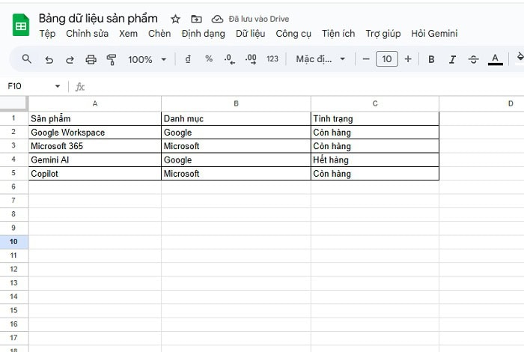524x352 pixels.
Task: Open the zoom 100% dropdown
Action: click(147, 59)
